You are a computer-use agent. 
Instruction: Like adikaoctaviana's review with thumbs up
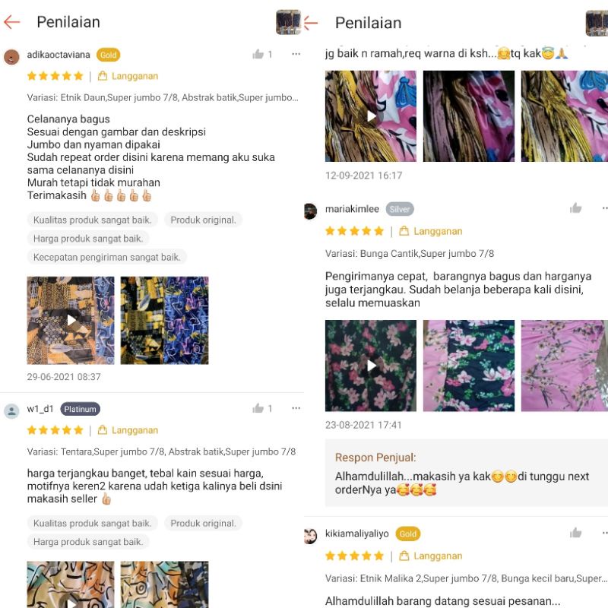(258, 54)
